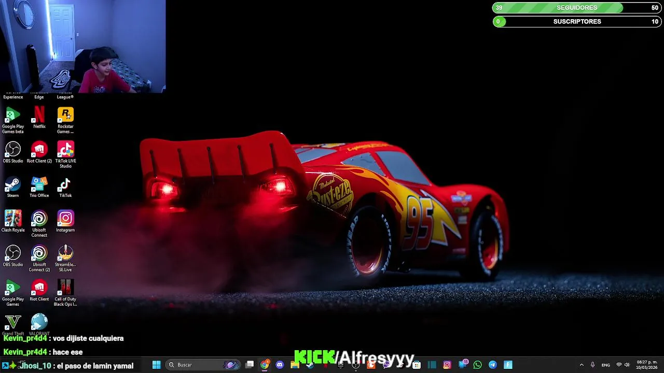Open Instagram from the taskbar
Image resolution: width=664 pixels, height=373 pixels.
(447, 365)
